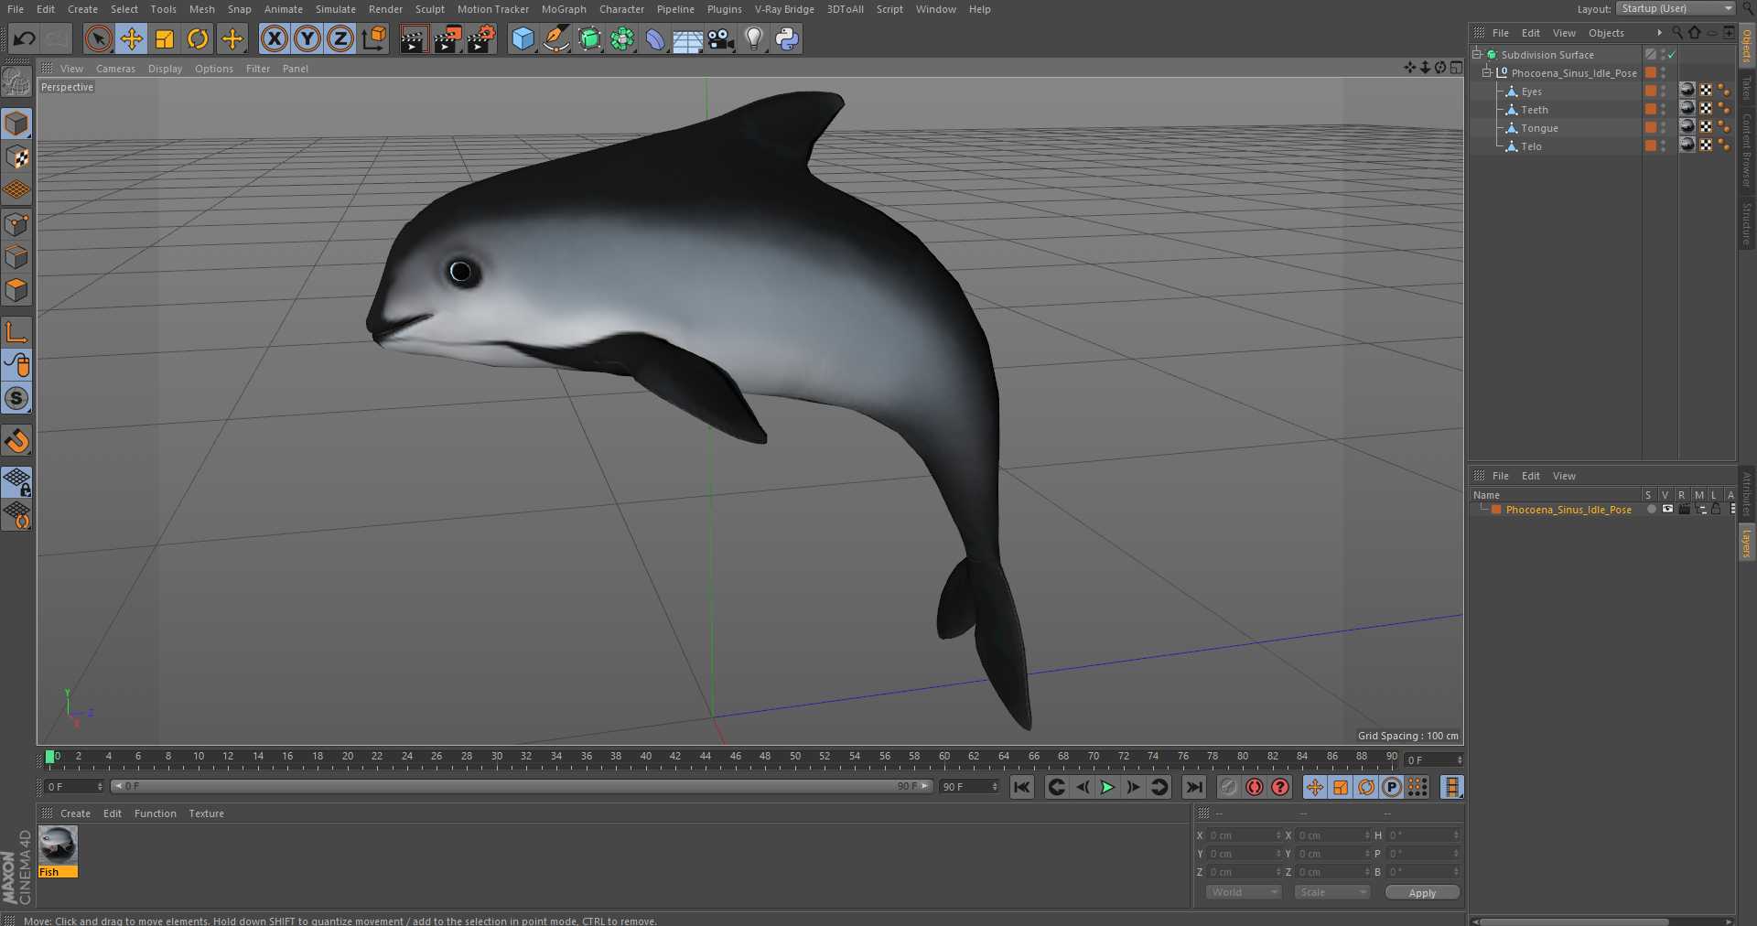This screenshot has height=926, width=1757.
Task: Select the Live Selection tool
Action: click(x=98, y=38)
